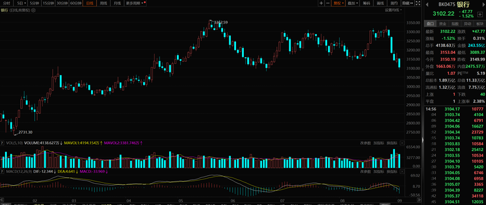This screenshot has height=205, width=486.
Task: Zoom in the chart with plus button
Action: (x=321, y=3)
